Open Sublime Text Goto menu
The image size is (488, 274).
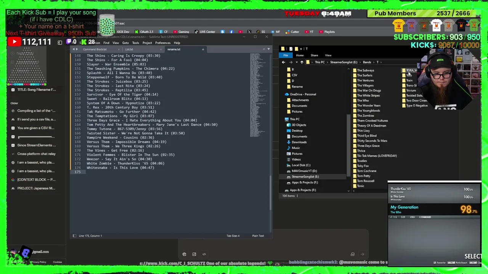(125, 43)
